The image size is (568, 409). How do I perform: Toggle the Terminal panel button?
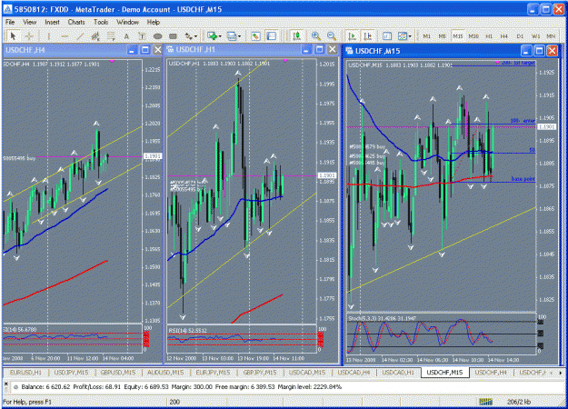tap(272, 35)
